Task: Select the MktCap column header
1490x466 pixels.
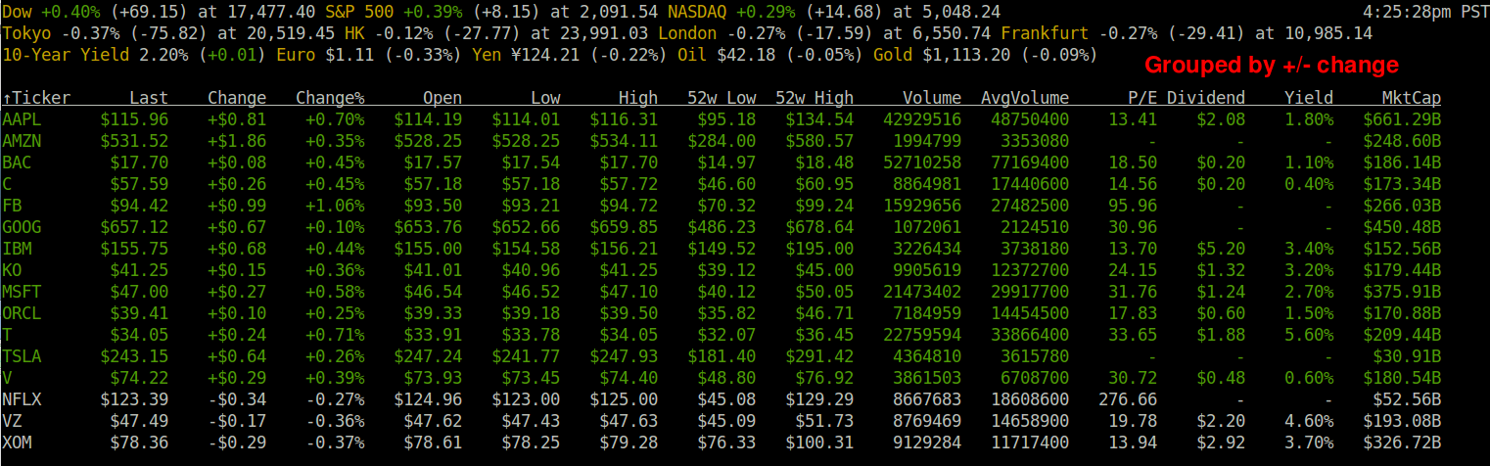Action: point(1412,98)
